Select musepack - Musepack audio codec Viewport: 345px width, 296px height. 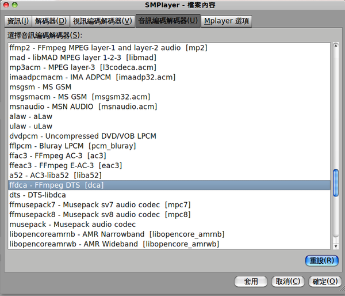tap(169, 224)
